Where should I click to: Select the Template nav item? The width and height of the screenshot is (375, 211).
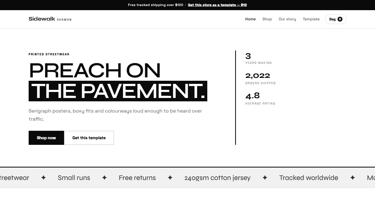click(x=311, y=19)
